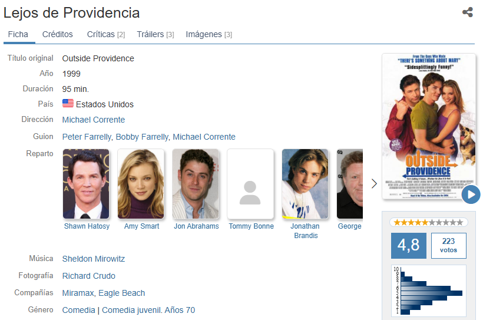Open the Créditos tab
483x320 pixels.
[58, 34]
